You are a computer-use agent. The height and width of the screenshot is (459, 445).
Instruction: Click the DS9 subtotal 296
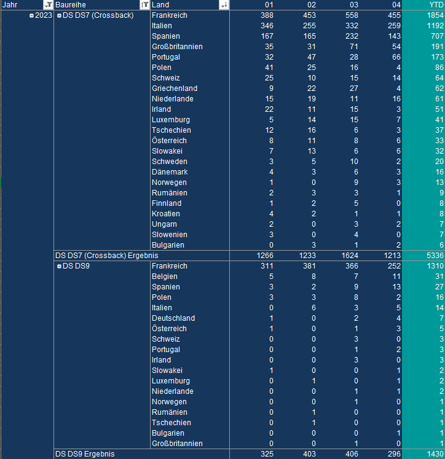395,454
